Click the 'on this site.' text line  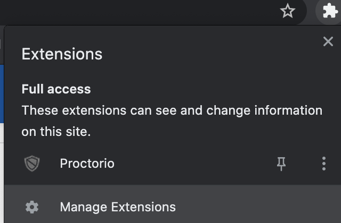pos(56,132)
